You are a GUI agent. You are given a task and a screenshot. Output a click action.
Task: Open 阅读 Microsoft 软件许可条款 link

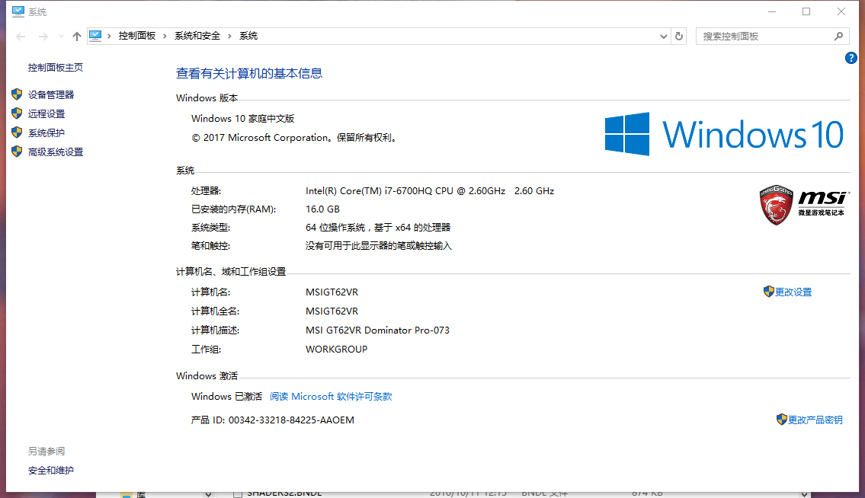[331, 397]
